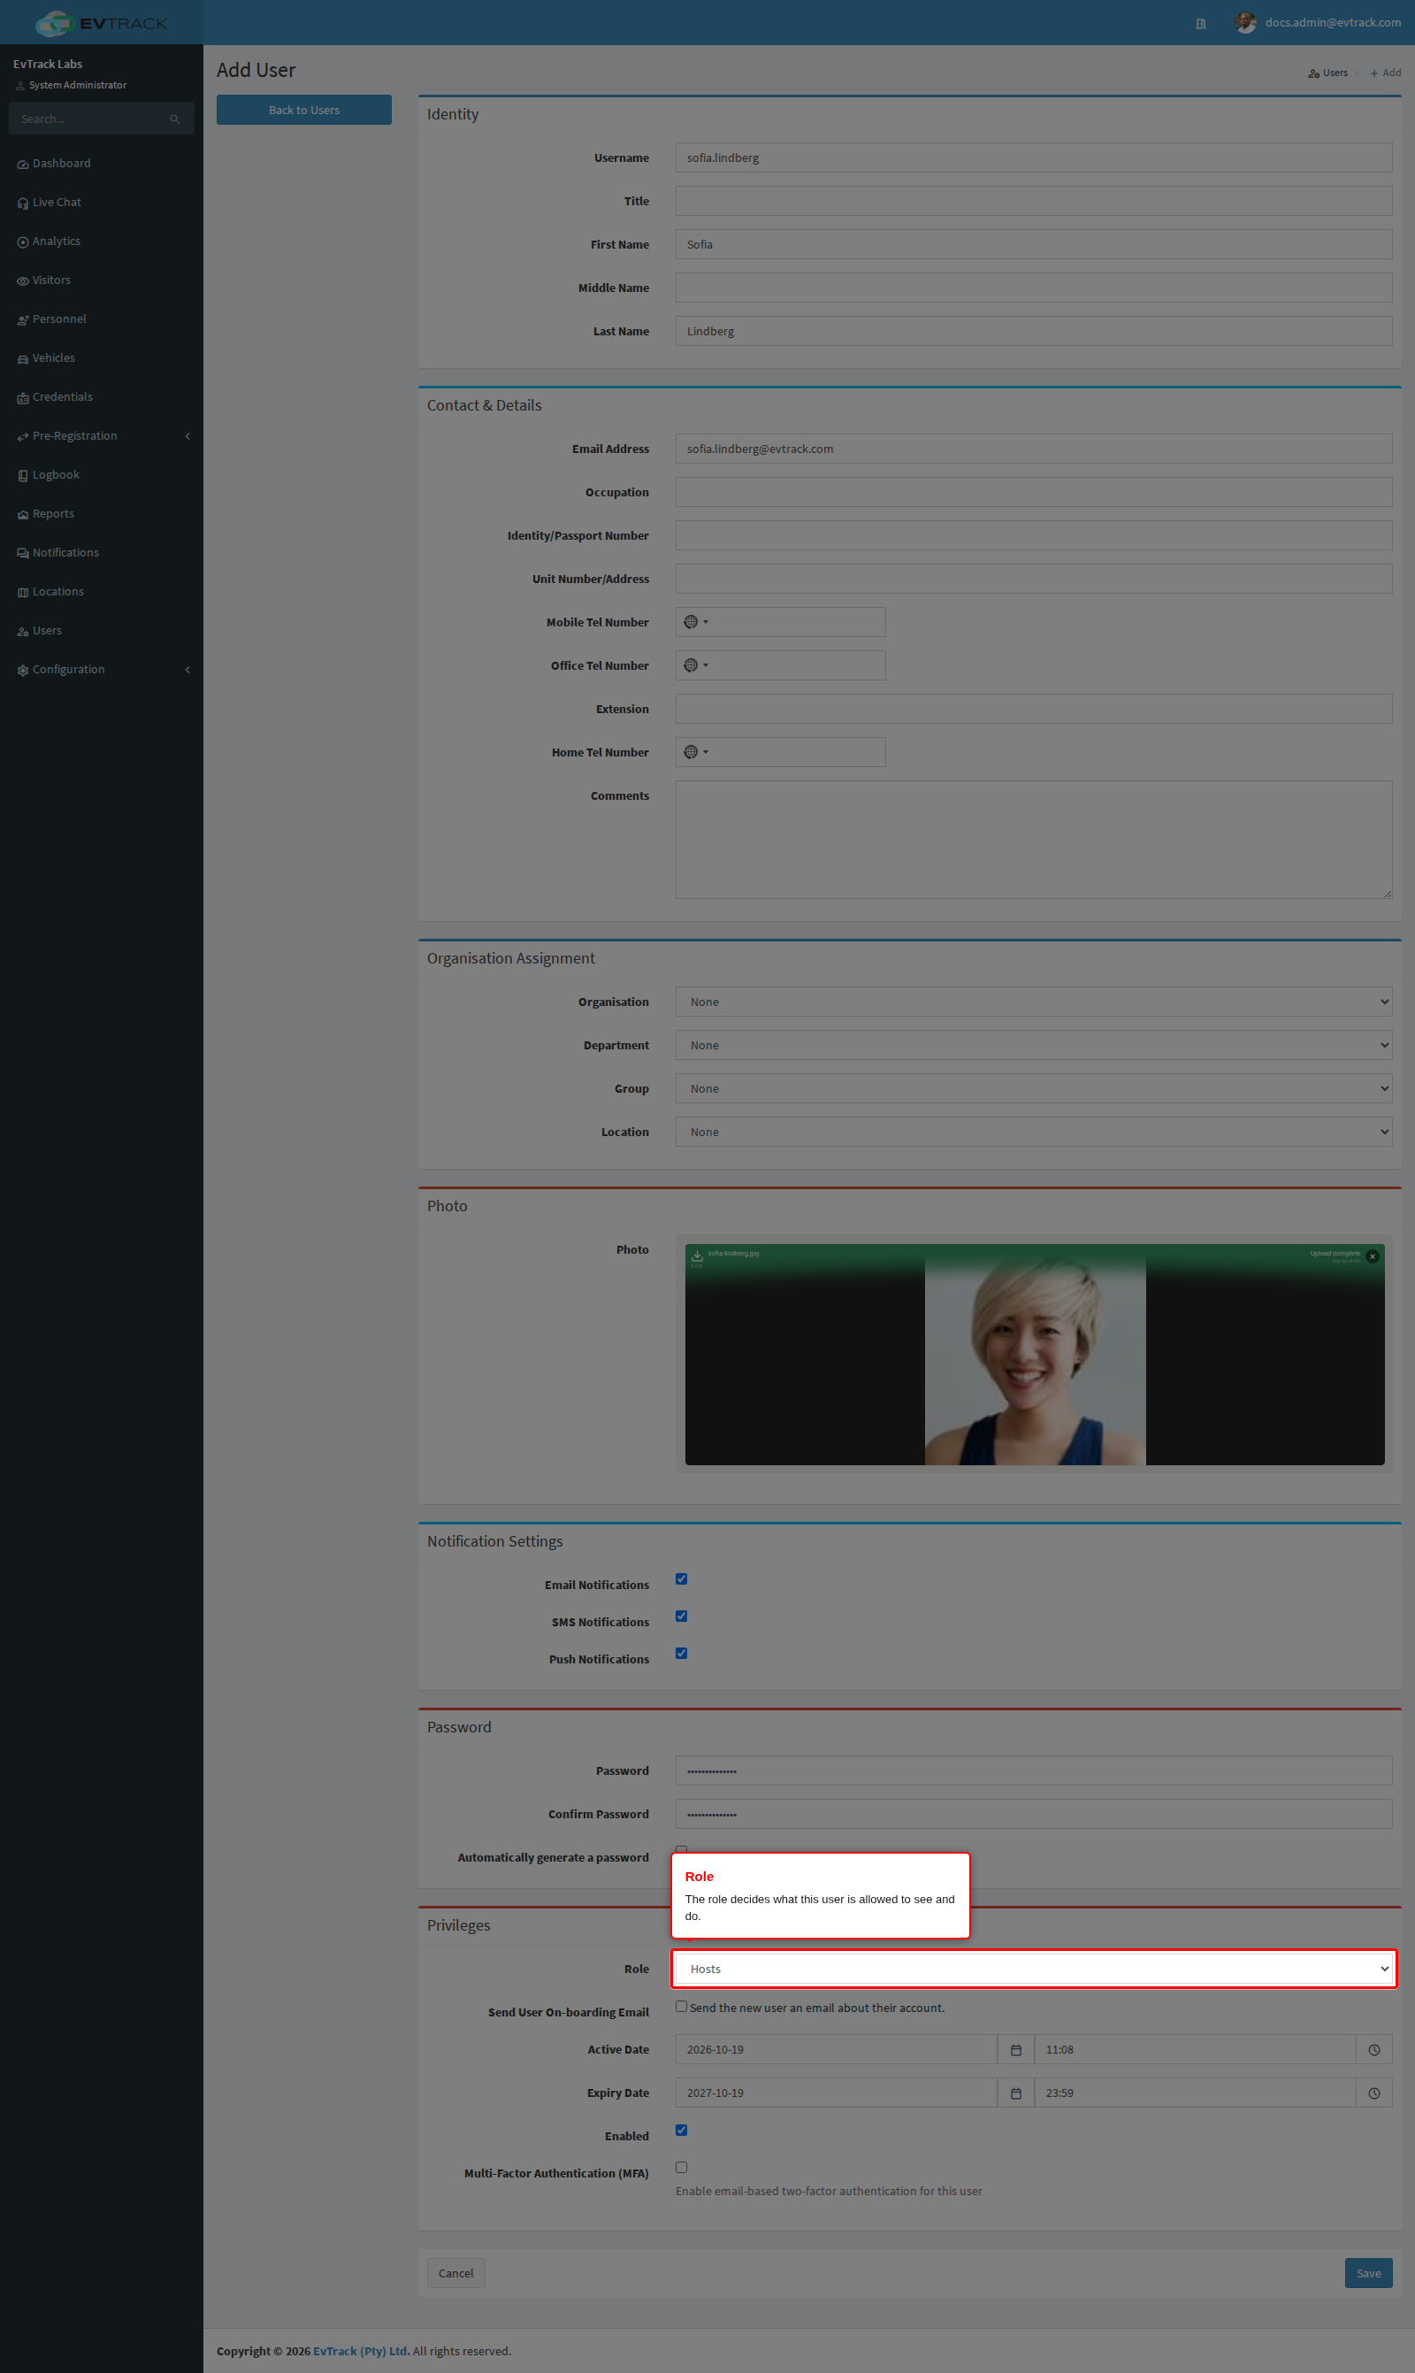
Task: Click Users breadcrumb link
Action: 1327,73
